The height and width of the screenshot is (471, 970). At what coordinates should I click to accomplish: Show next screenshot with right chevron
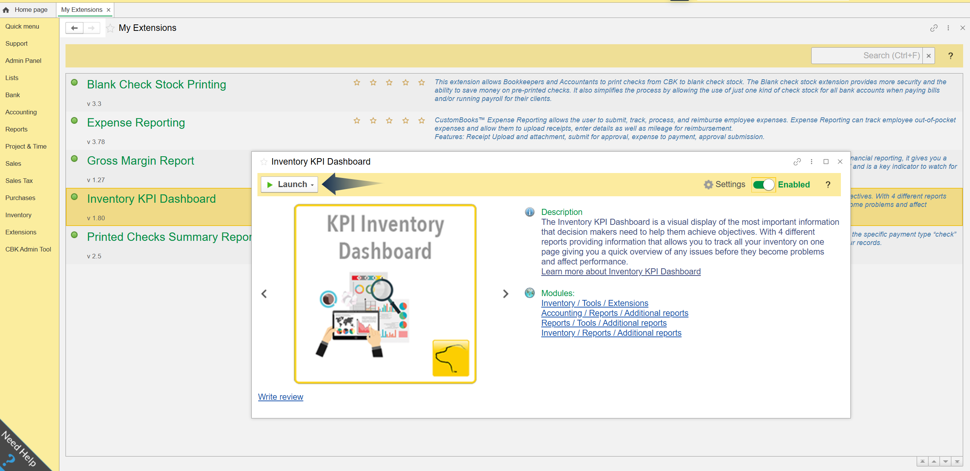pyautogui.click(x=505, y=294)
